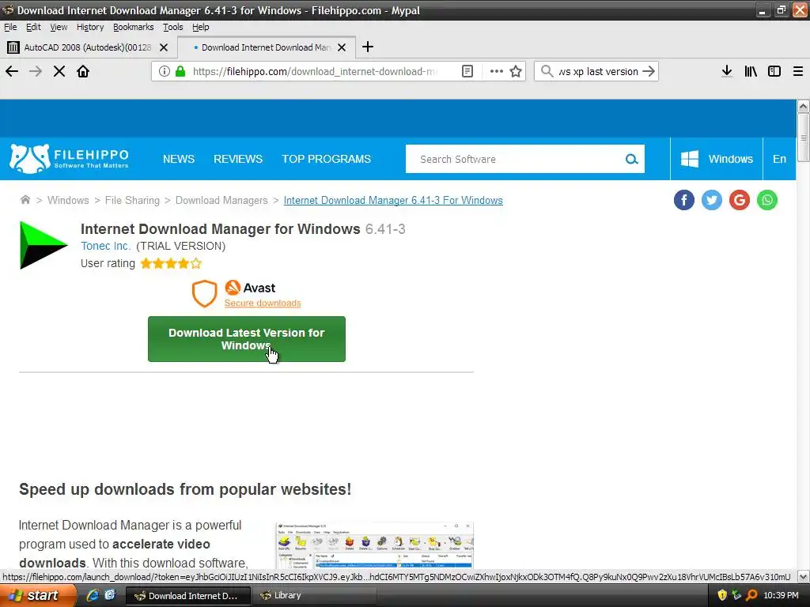Submit search with arrow in search box
This screenshot has height=607, width=810.
[649, 71]
